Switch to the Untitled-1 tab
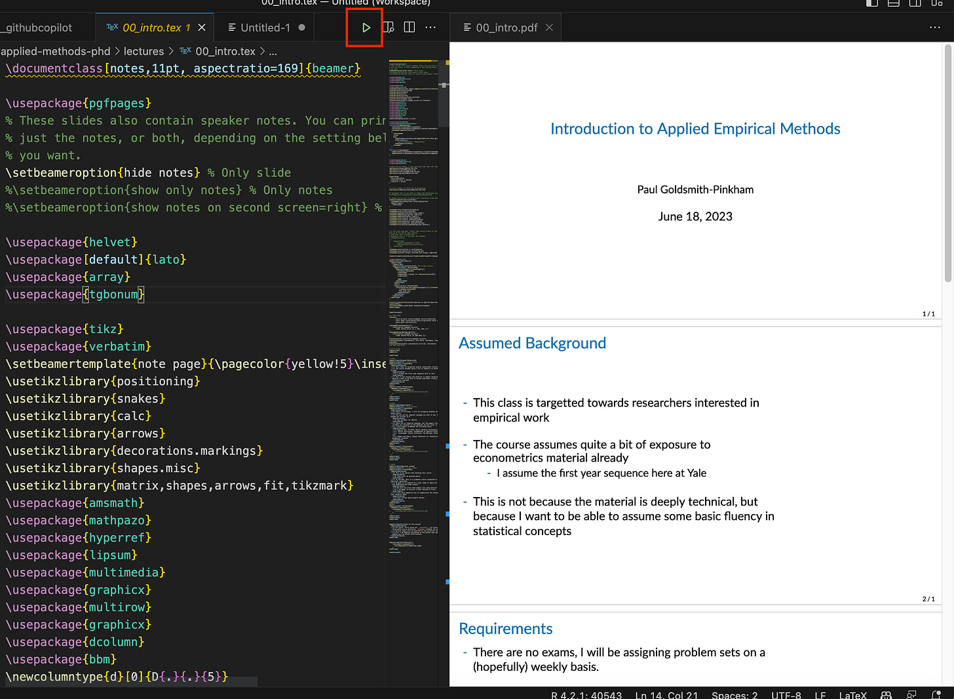This screenshot has height=699, width=954. click(265, 27)
